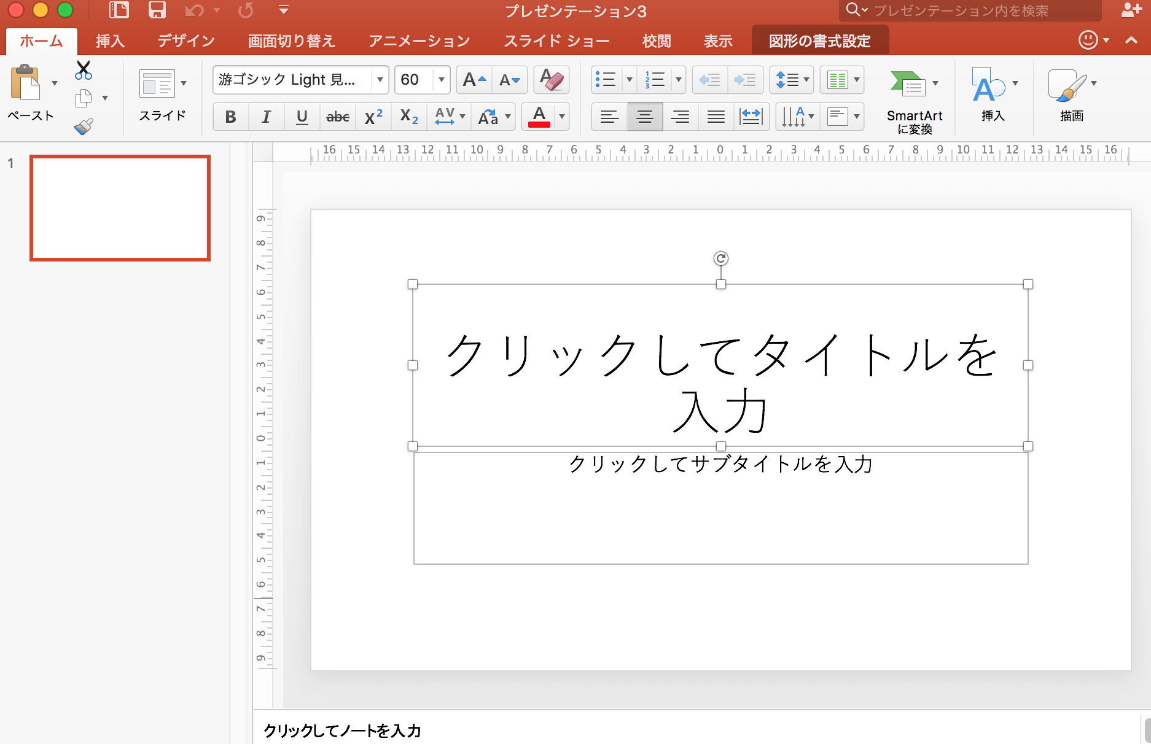Viewport: 1151px width, 744px height.
Task: Open the Drawing tools icon
Action: click(x=1067, y=85)
